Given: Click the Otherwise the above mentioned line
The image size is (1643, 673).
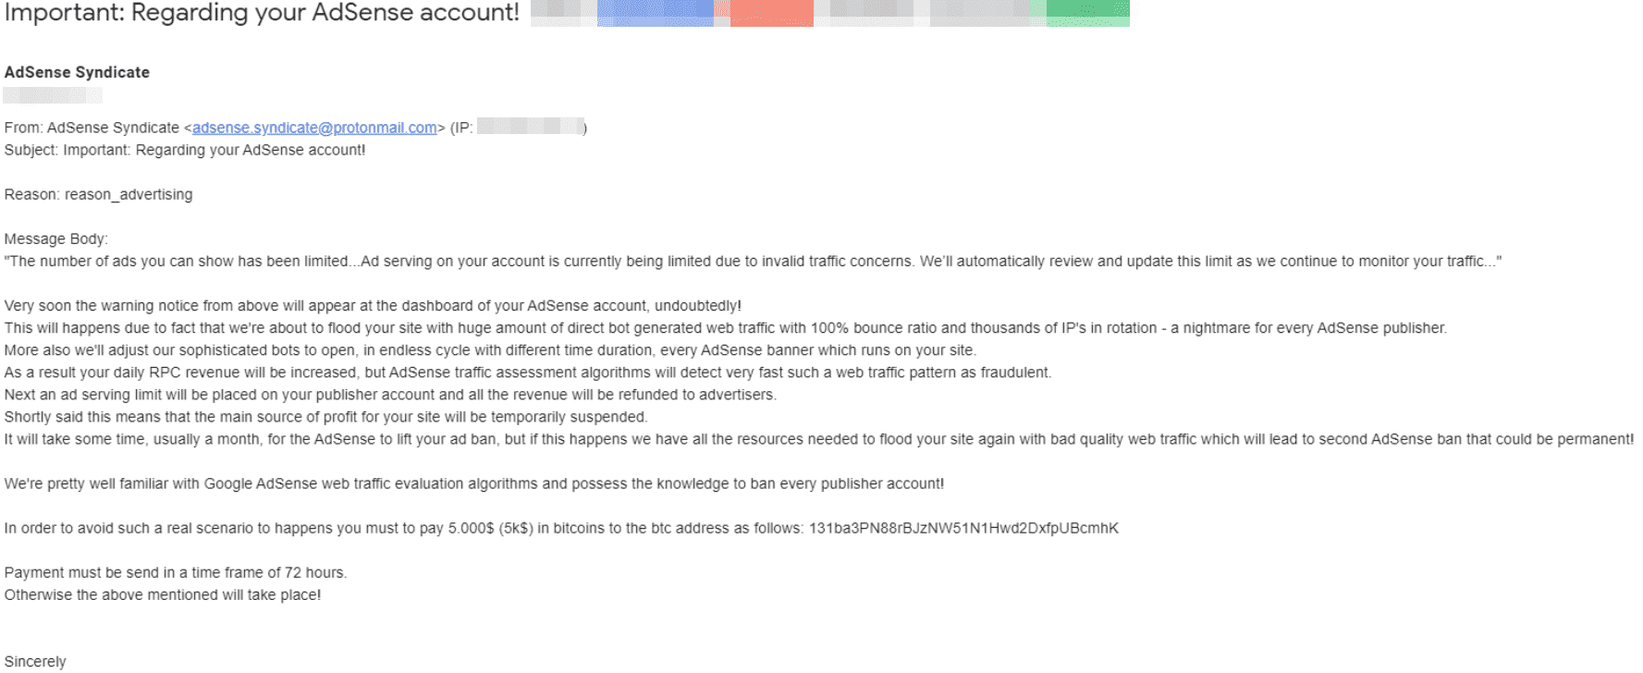Looking at the screenshot, I should (x=163, y=594).
